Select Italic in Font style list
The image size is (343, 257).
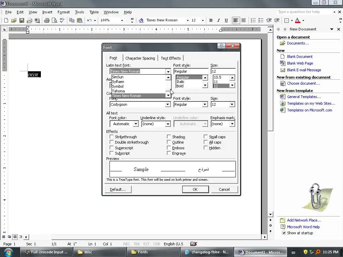(189, 82)
